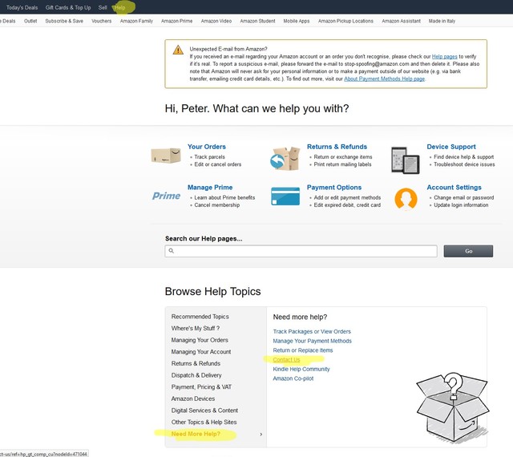Open the Returns & Refunds heading link
Screen dimensions: 513x457
point(337,147)
